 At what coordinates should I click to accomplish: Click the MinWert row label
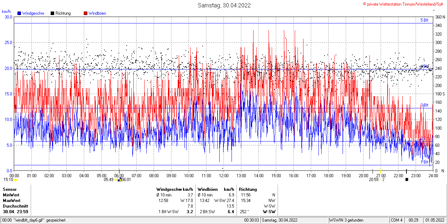point(11,195)
